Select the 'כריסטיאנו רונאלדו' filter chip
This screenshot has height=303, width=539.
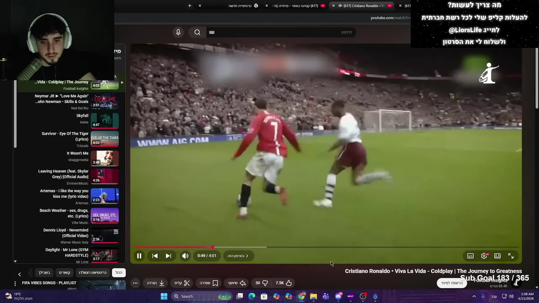click(93, 273)
